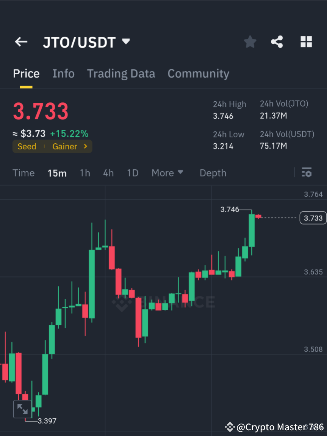Expand the Gainer chevron arrow
This screenshot has height=436, width=327.
click(85, 146)
